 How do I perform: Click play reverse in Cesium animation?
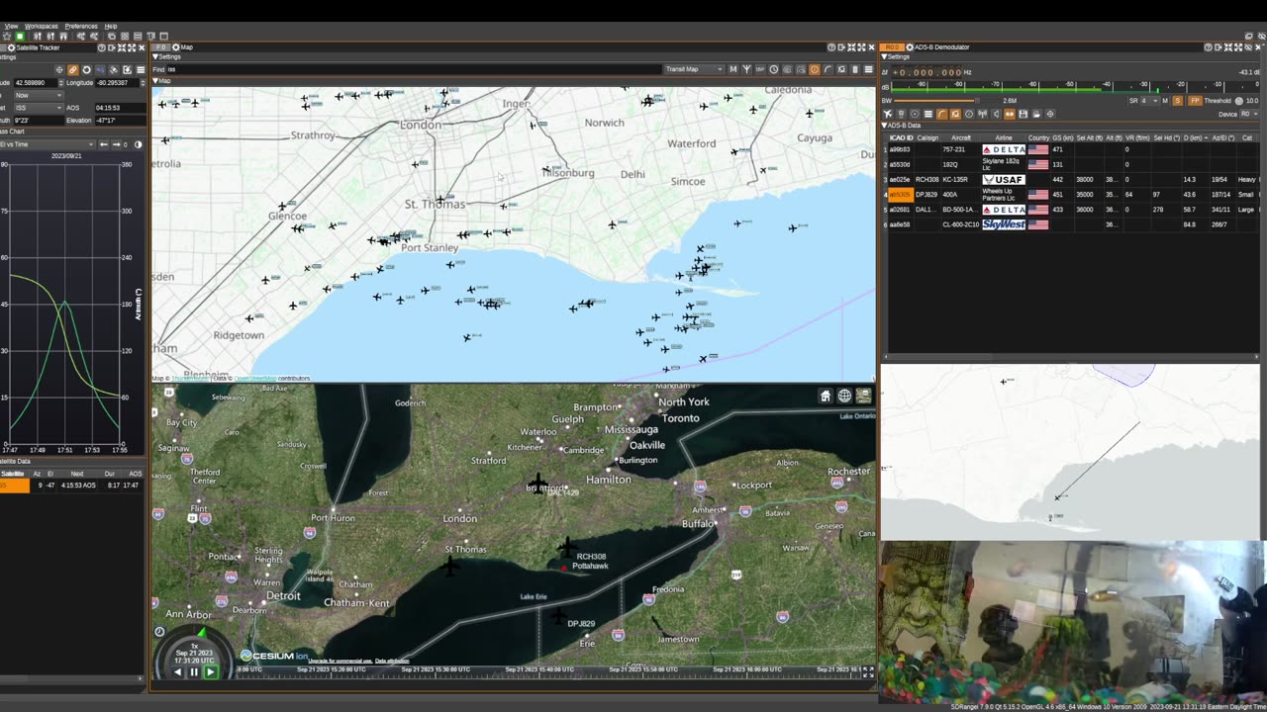point(178,671)
